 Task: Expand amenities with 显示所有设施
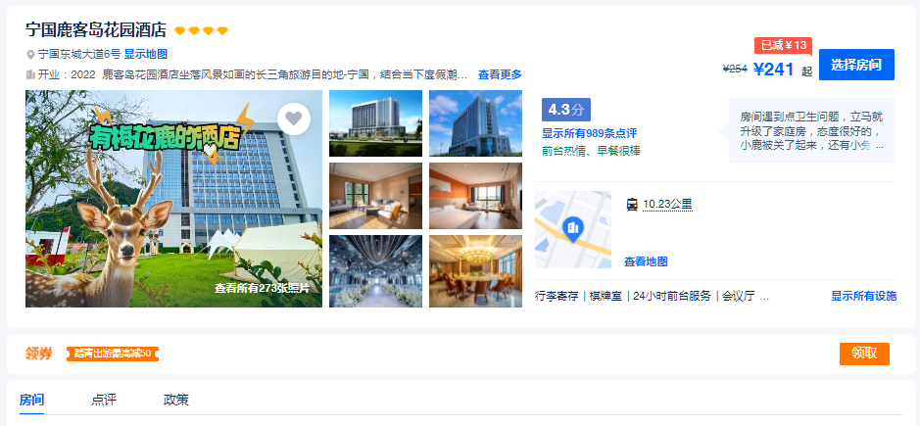tap(864, 296)
